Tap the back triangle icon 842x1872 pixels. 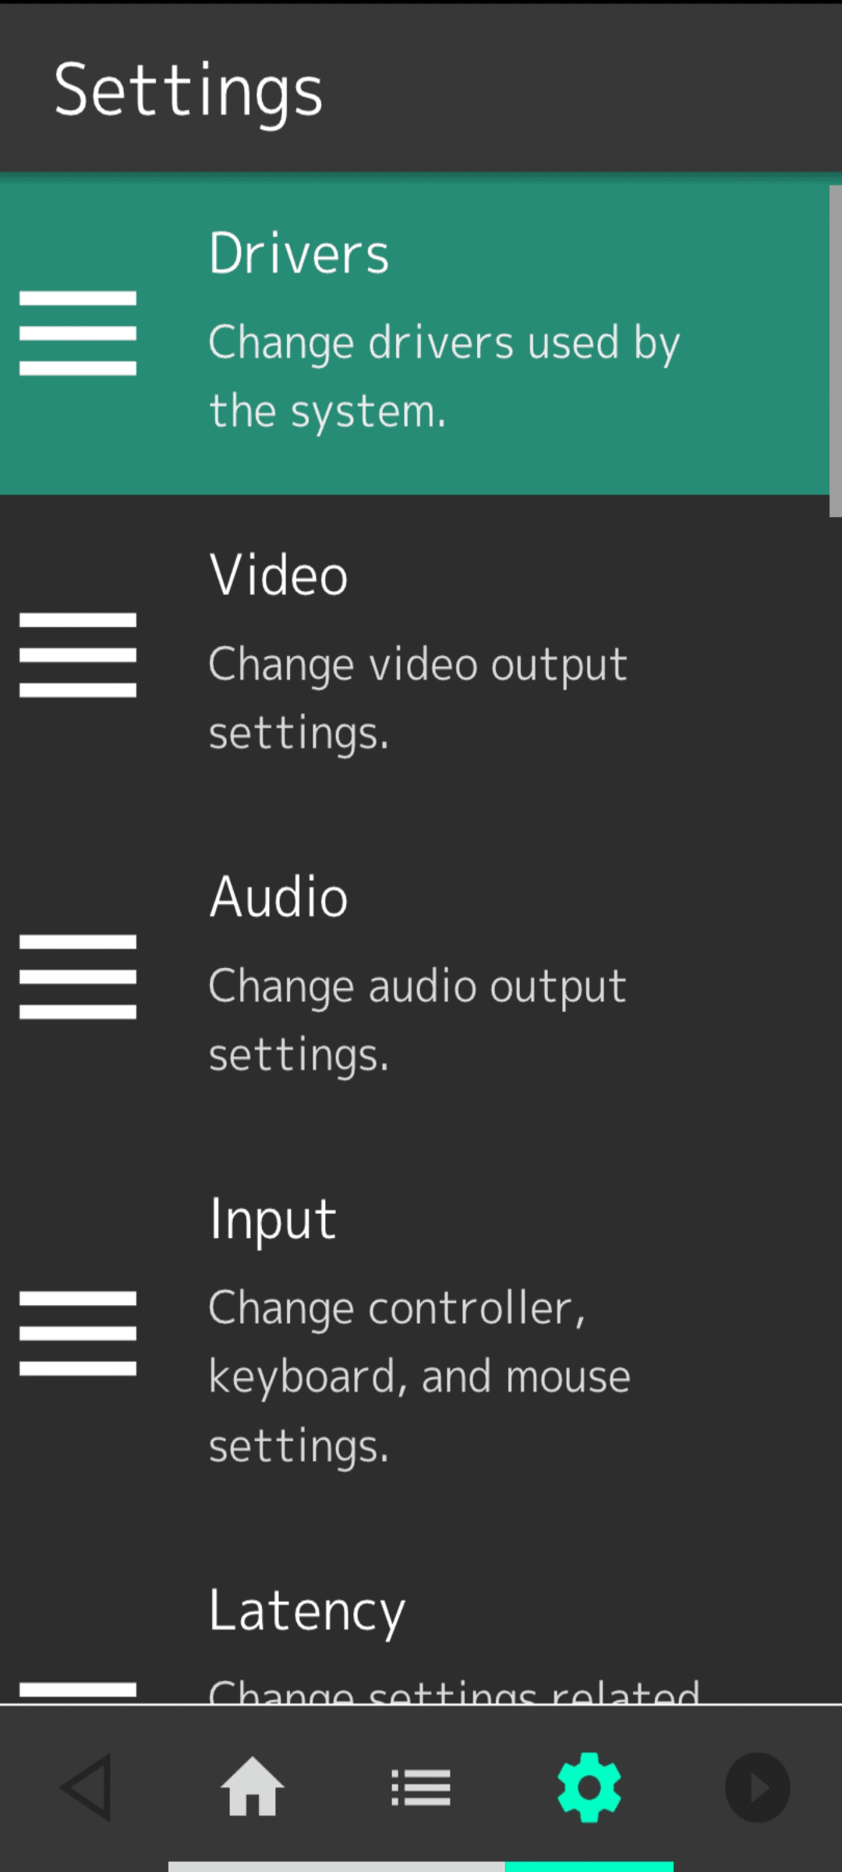pyautogui.click(x=86, y=1787)
